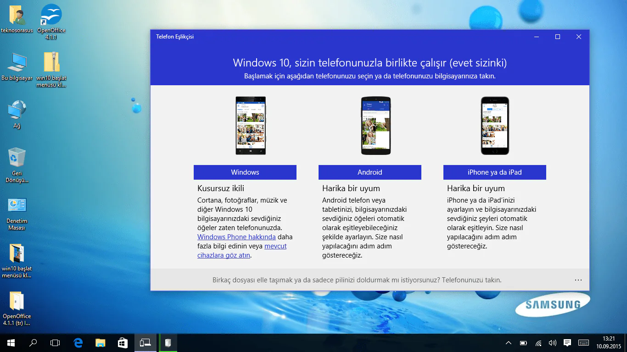The height and width of the screenshot is (352, 627).
Task: Open File Explorer from the taskbar
Action: pyautogui.click(x=100, y=342)
